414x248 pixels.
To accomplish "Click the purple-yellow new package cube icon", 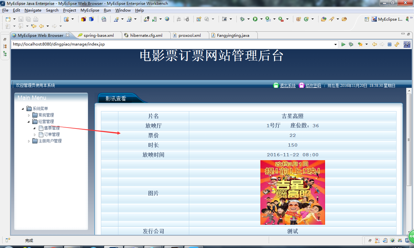I will pos(83,19).
